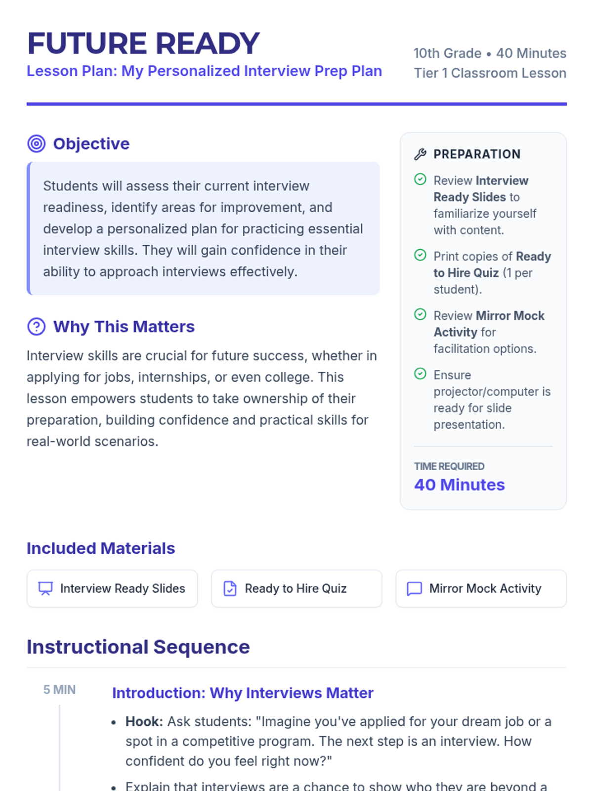This screenshot has width=593, height=791.
Task: Toggle the check for Print copies of Ready to Hire Quiz
Action: pyautogui.click(x=420, y=255)
